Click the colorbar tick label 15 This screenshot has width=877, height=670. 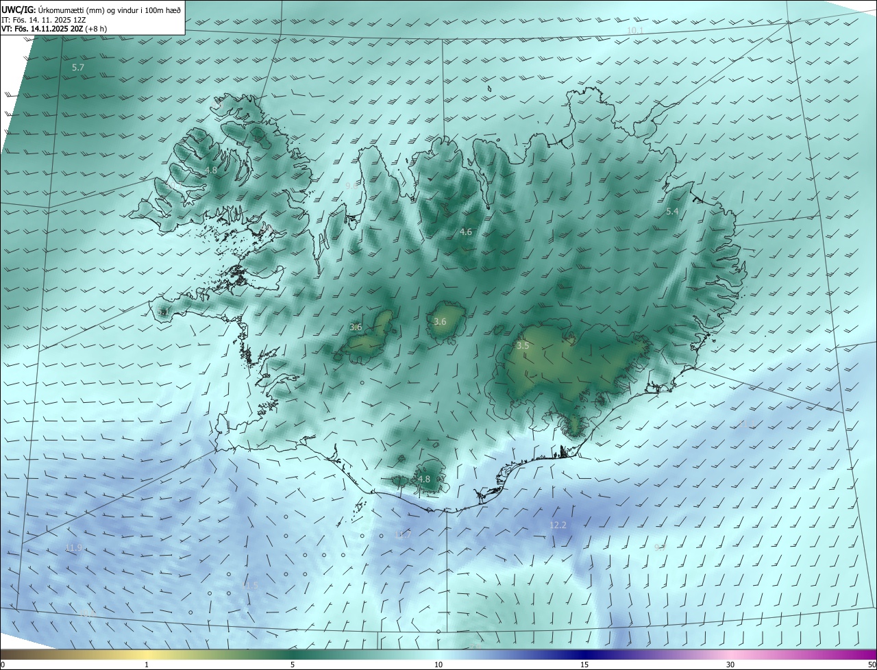click(x=584, y=665)
